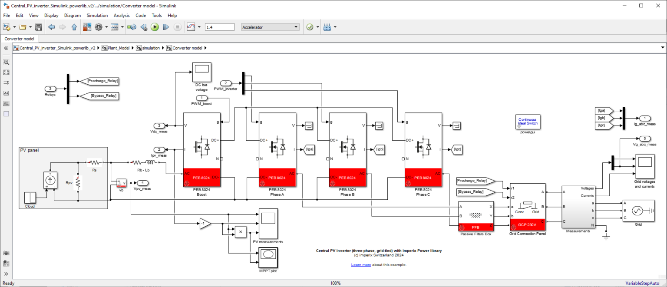Click the Step Back simulation icon

(143, 26)
